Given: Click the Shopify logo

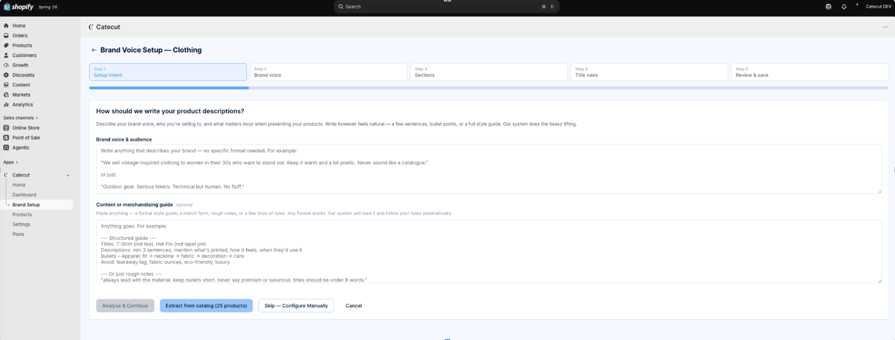Looking at the screenshot, I should point(18,7).
